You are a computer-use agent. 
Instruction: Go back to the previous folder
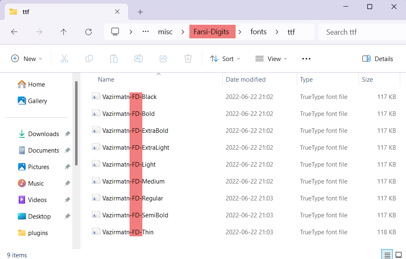pos(14,32)
